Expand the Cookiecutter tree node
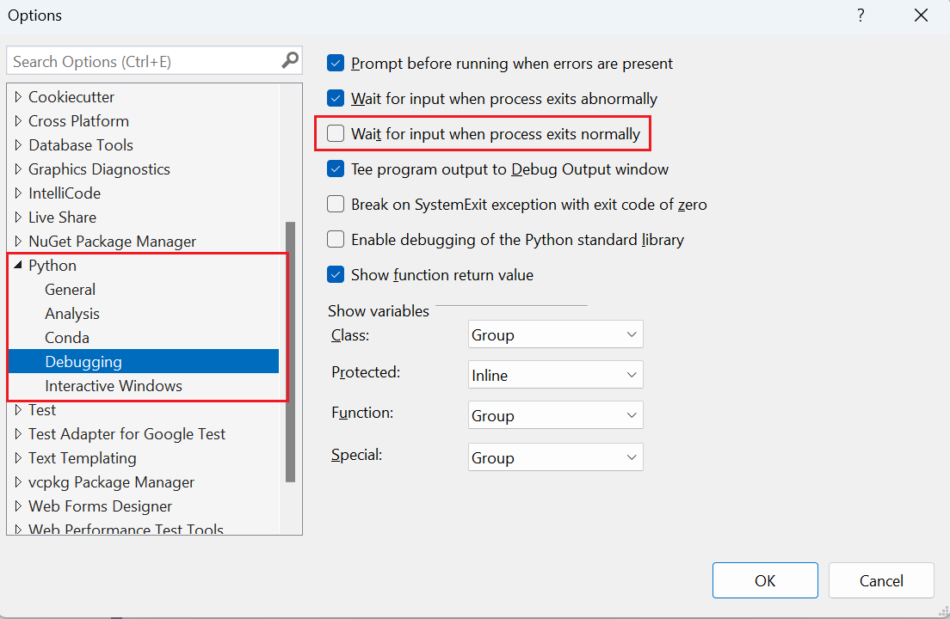 coord(17,96)
